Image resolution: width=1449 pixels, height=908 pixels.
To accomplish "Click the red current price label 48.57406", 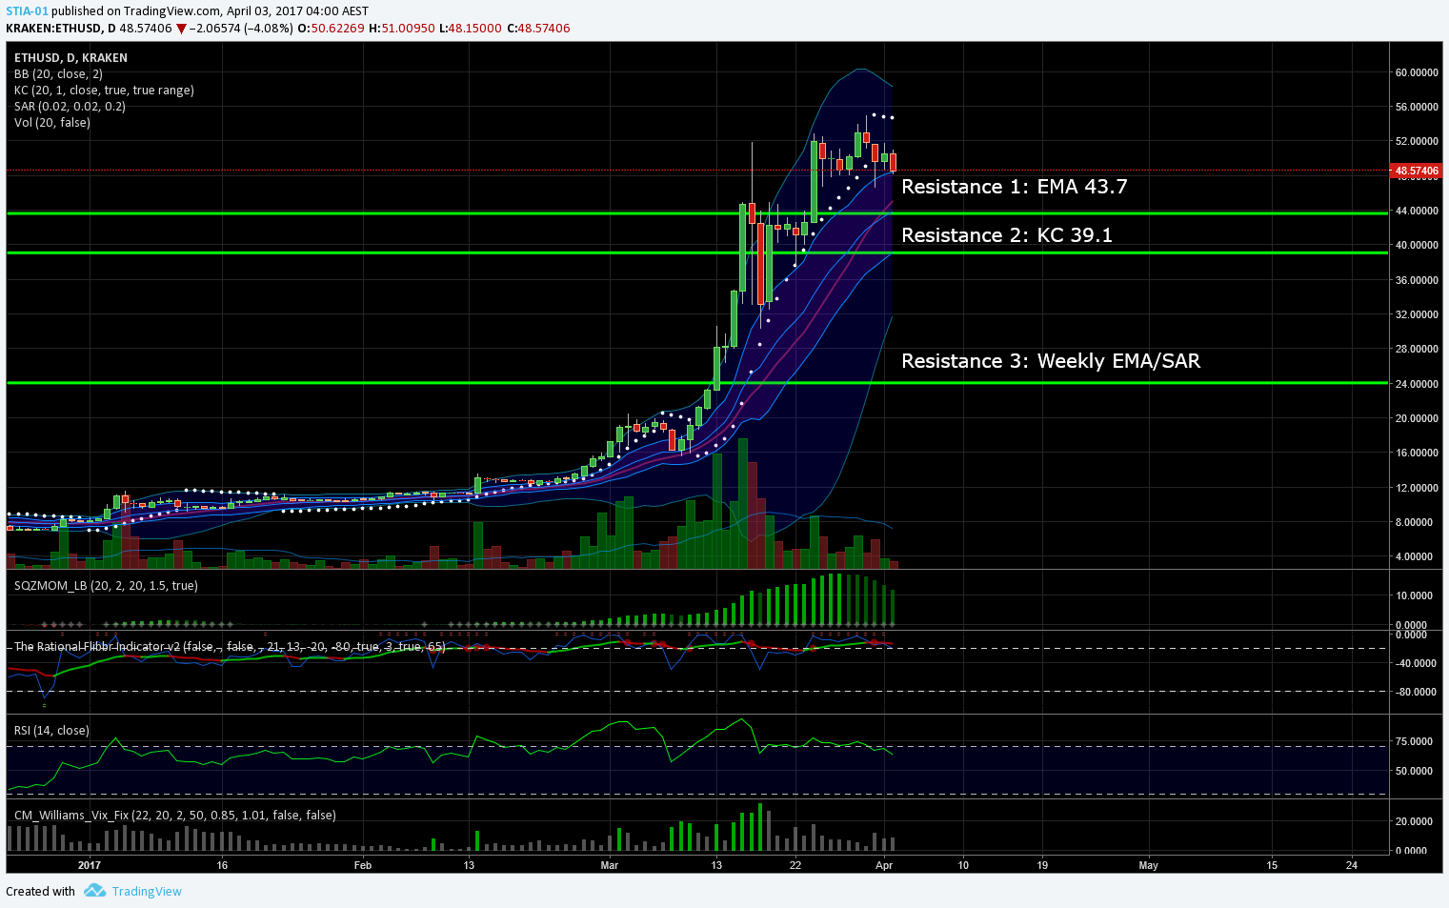I will click(1417, 172).
